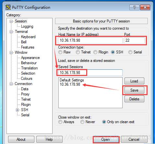Click the Cancel button
This screenshot has width=155, height=144.
click(x=134, y=139)
